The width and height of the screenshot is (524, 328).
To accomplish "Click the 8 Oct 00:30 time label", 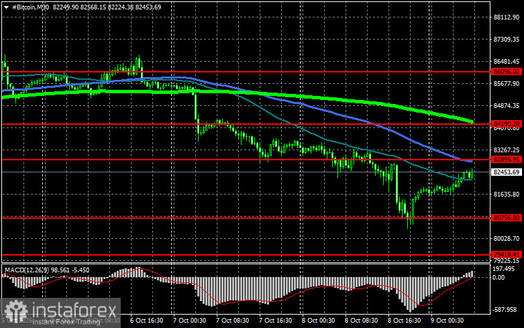I will pyautogui.click(x=318, y=321).
